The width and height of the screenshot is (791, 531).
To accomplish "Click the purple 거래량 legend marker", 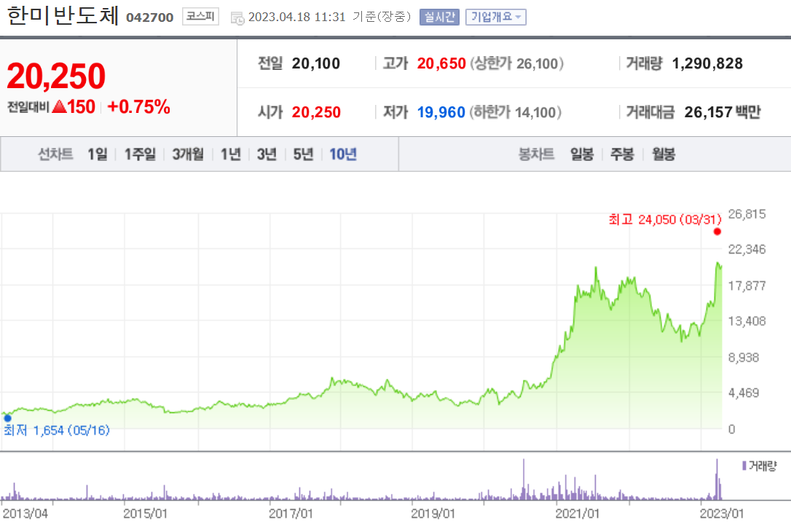I will [x=744, y=465].
